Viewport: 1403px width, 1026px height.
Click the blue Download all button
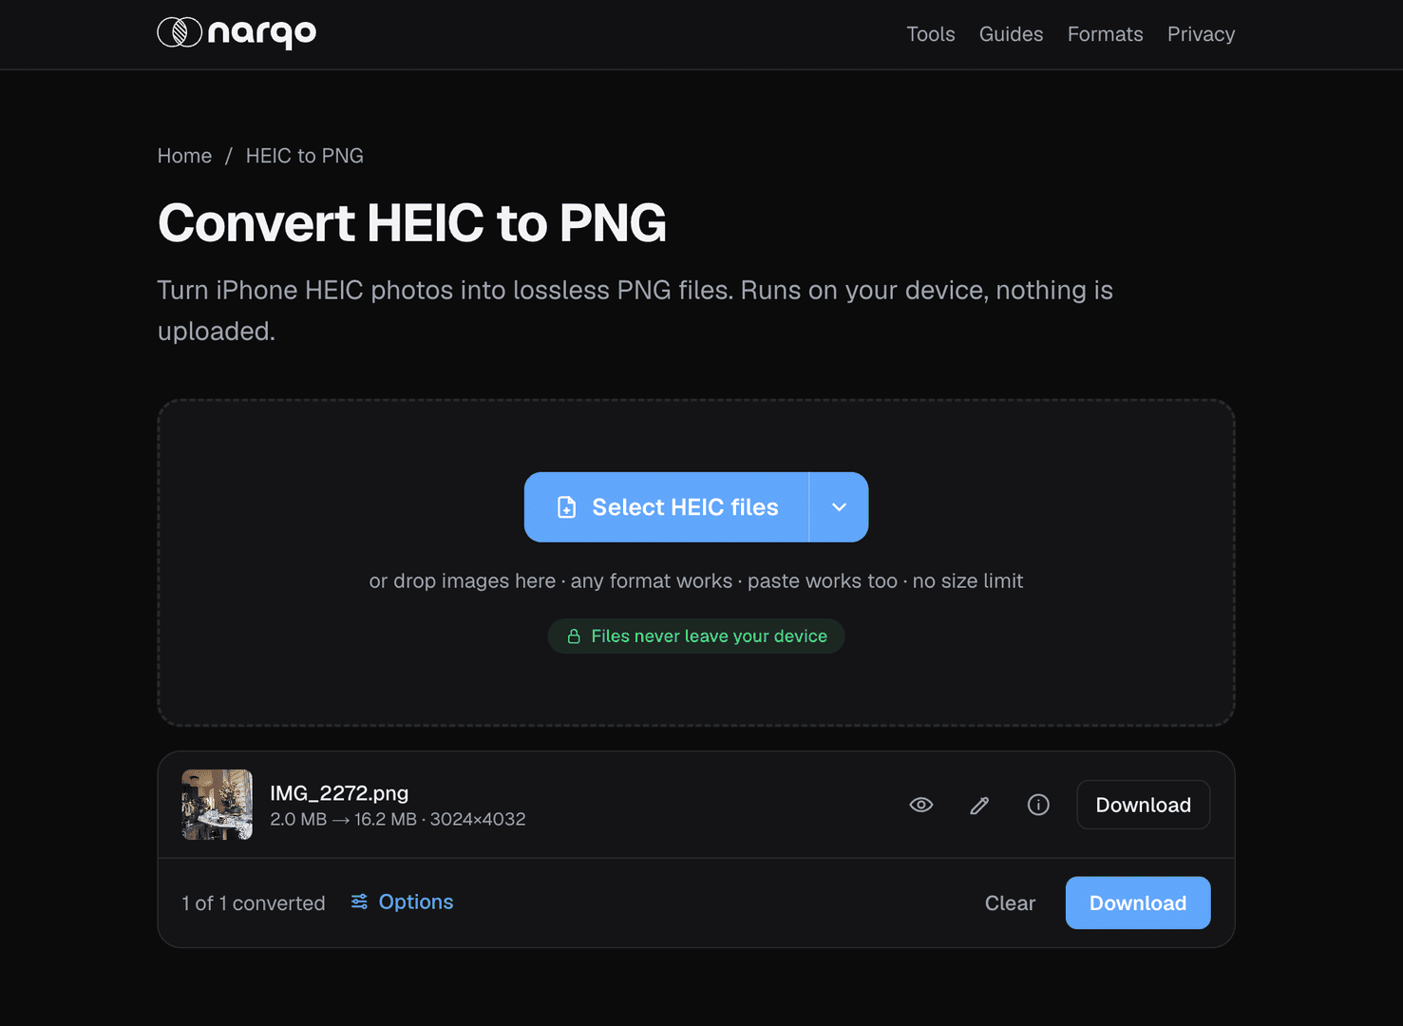pyautogui.click(x=1137, y=902)
